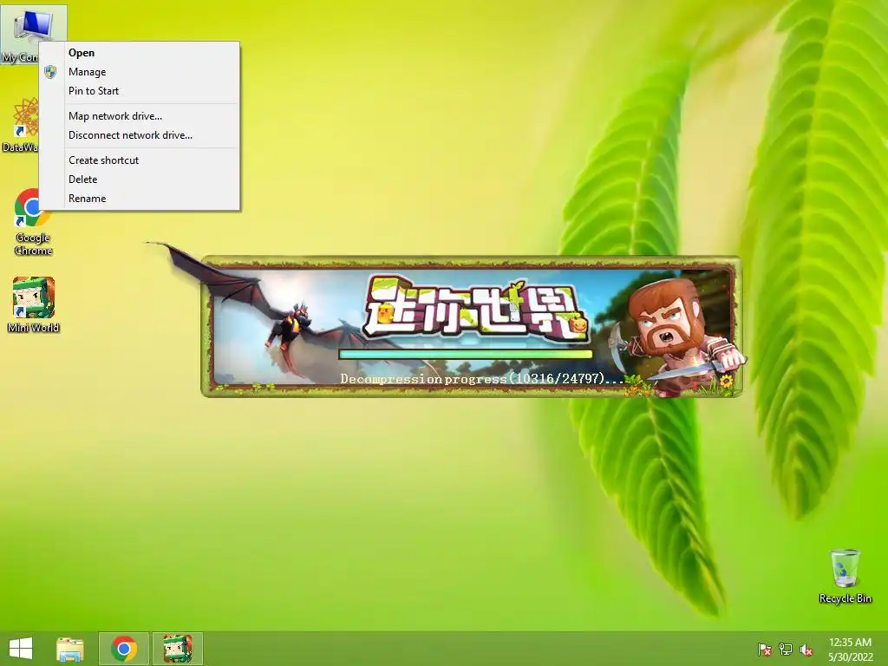Viewport: 888px width, 666px height.
Task: Click the Mini World game logo
Action: click(475, 309)
